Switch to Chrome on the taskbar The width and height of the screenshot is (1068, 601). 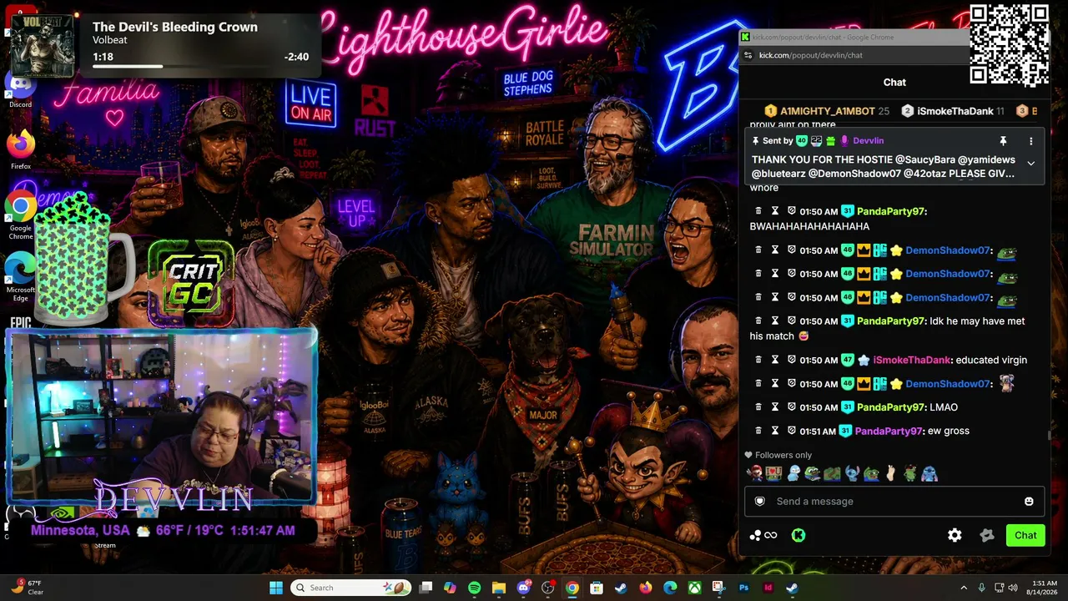point(572,588)
